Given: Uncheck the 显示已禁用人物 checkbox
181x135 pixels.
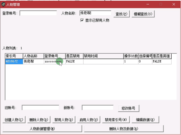Looking at the screenshot, I should pos(82,21).
